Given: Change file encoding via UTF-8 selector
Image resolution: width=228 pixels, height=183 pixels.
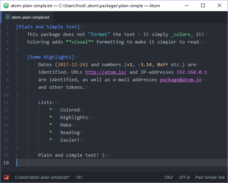Looking at the screenshot, I should [184, 177].
